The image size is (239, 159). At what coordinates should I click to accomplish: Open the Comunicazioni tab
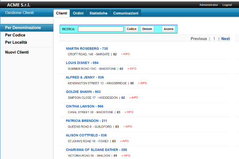[x=126, y=13]
